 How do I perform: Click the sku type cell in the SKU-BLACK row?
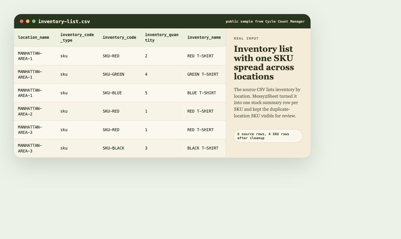coord(77,148)
